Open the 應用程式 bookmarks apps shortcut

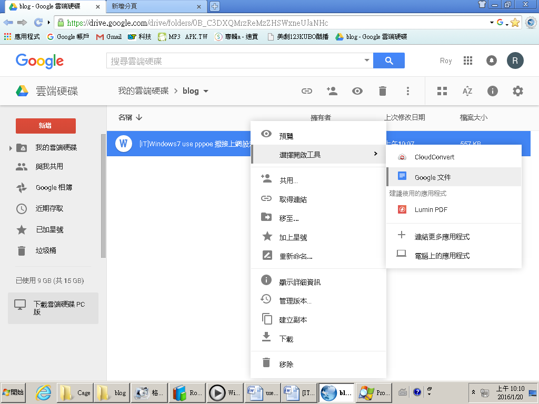(22, 37)
